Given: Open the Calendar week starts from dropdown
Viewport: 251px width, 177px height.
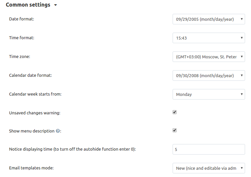Looking at the screenshot, I should (209, 94).
